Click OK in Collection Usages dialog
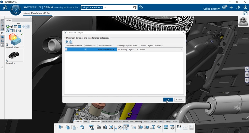 [168, 100]
